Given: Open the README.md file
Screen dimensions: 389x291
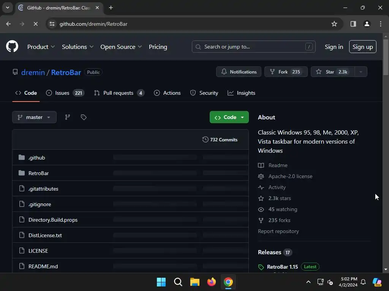Looking at the screenshot, I should tap(43, 266).
